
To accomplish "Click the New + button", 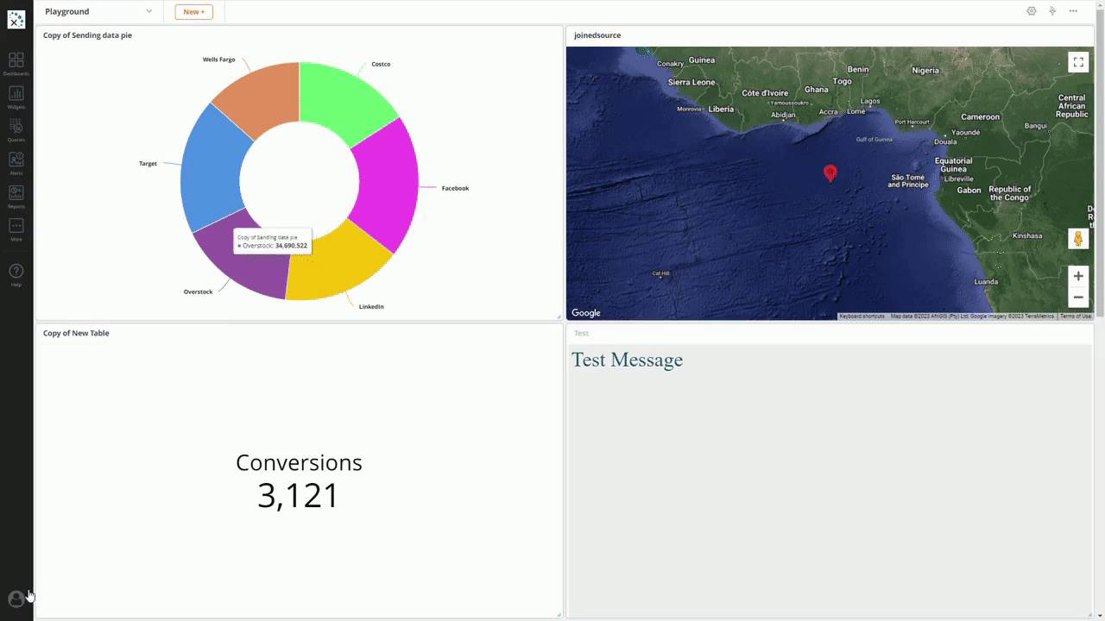I will point(193,11).
